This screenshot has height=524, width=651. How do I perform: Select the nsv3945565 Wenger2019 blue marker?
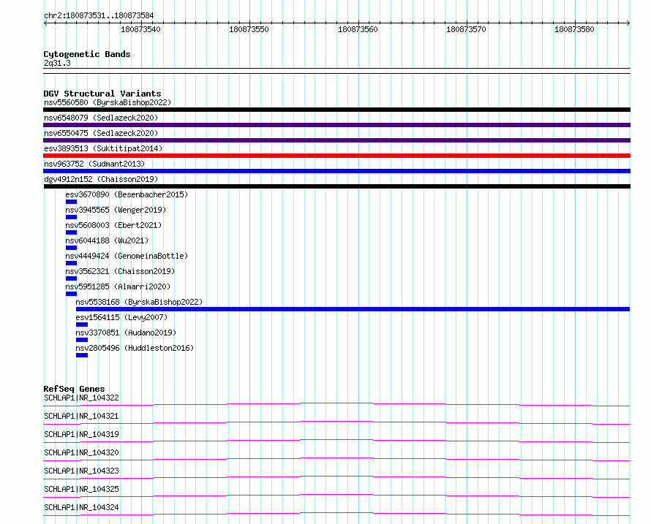pos(71,217)
